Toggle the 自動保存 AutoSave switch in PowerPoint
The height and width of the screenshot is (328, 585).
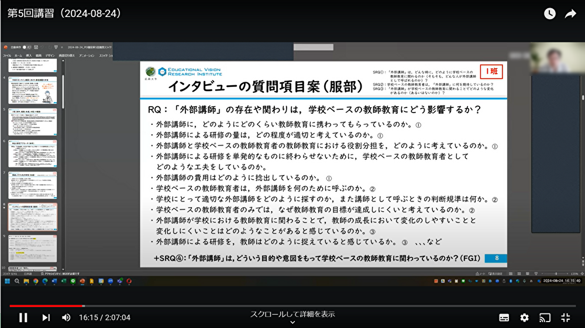coord(27,47)
